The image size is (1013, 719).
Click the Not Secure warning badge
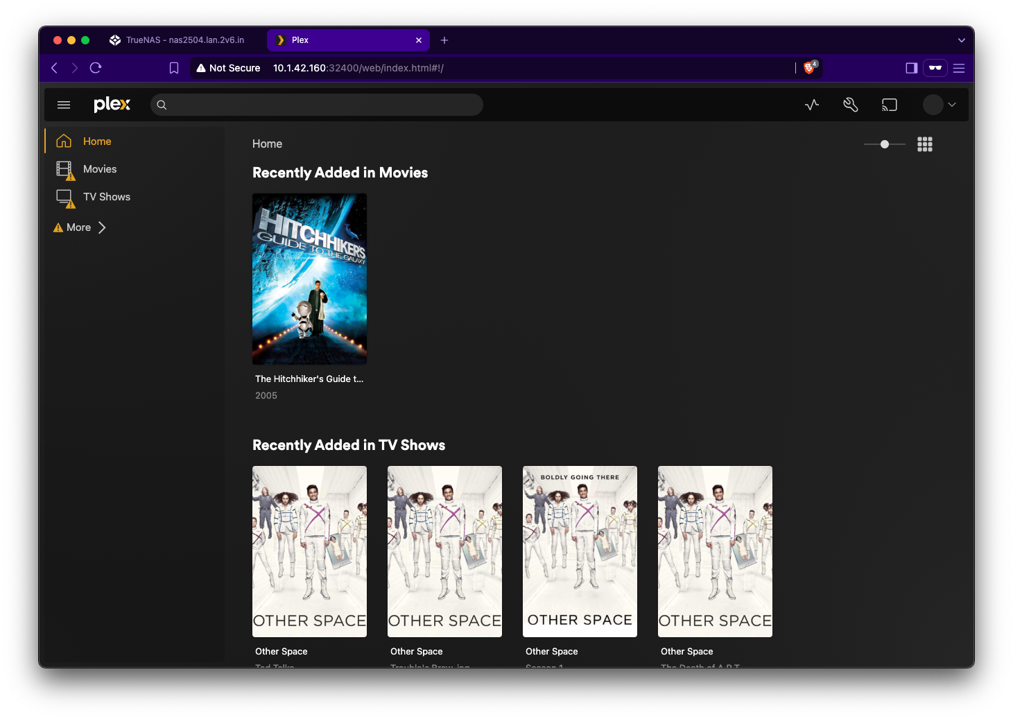[228, 68]
